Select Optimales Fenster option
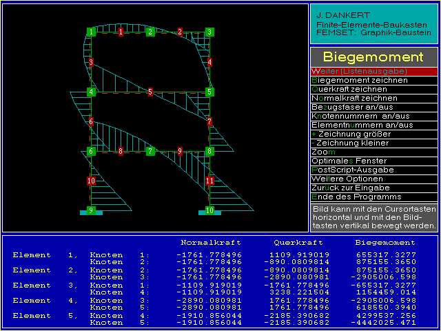The image size is (441, 331). [374, 161]
